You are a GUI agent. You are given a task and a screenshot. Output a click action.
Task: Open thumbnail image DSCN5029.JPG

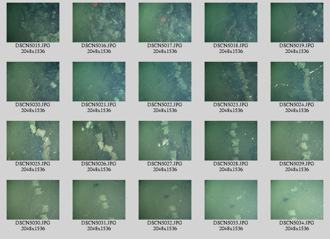297,141
